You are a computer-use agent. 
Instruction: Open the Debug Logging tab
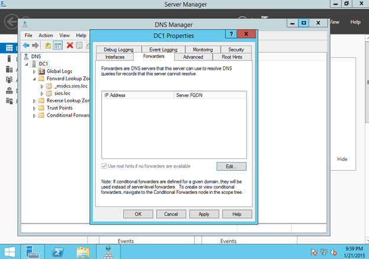click(x=118, y=50)
